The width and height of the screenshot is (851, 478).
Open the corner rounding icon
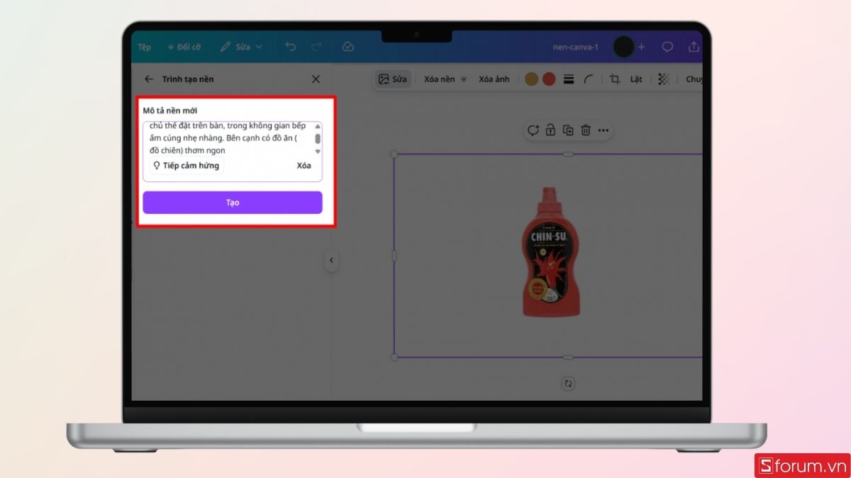[x=589, y=79]
